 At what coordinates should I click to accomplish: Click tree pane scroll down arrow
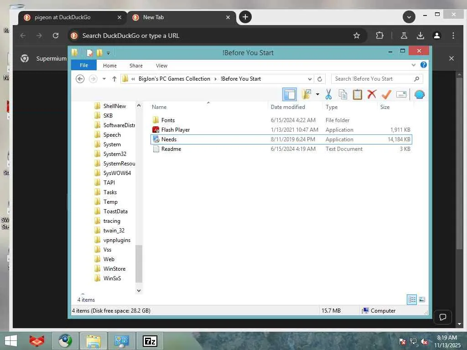(x=139, y=290)
